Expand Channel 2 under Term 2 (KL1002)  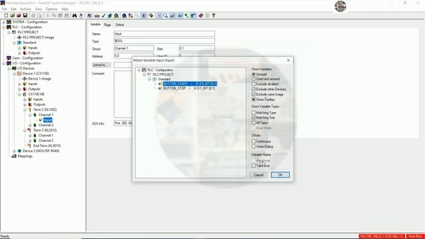click(x=29, y=125)
